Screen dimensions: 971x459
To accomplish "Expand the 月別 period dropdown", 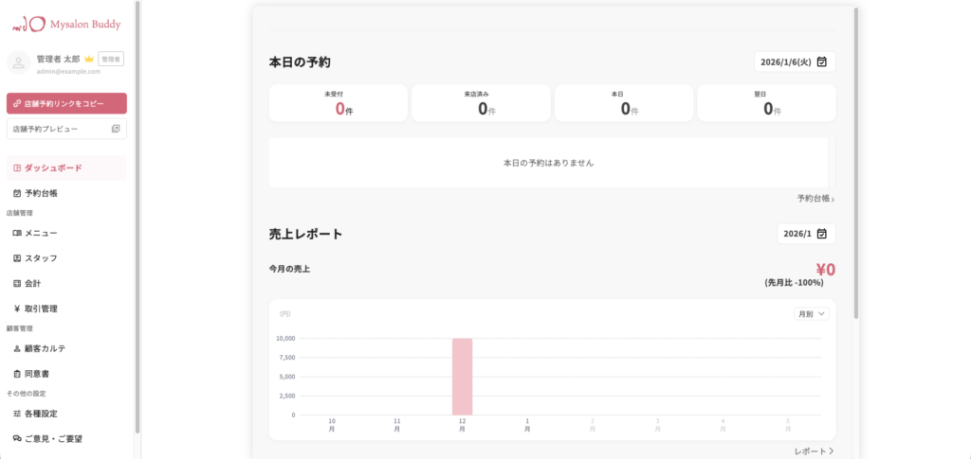I will (x=811, y=313).
